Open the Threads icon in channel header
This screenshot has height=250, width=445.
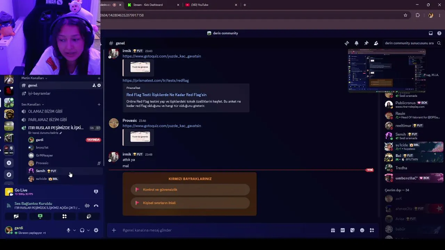tap(347, 43)
